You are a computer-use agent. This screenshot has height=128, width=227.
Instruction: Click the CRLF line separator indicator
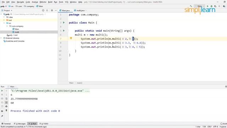click(x=209, y=127)
